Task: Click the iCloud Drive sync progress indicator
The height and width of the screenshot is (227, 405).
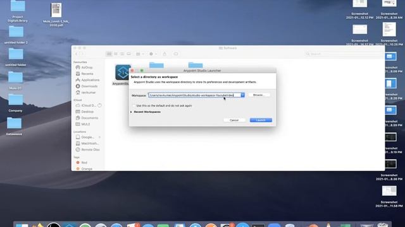Action: tap(100, 105)
